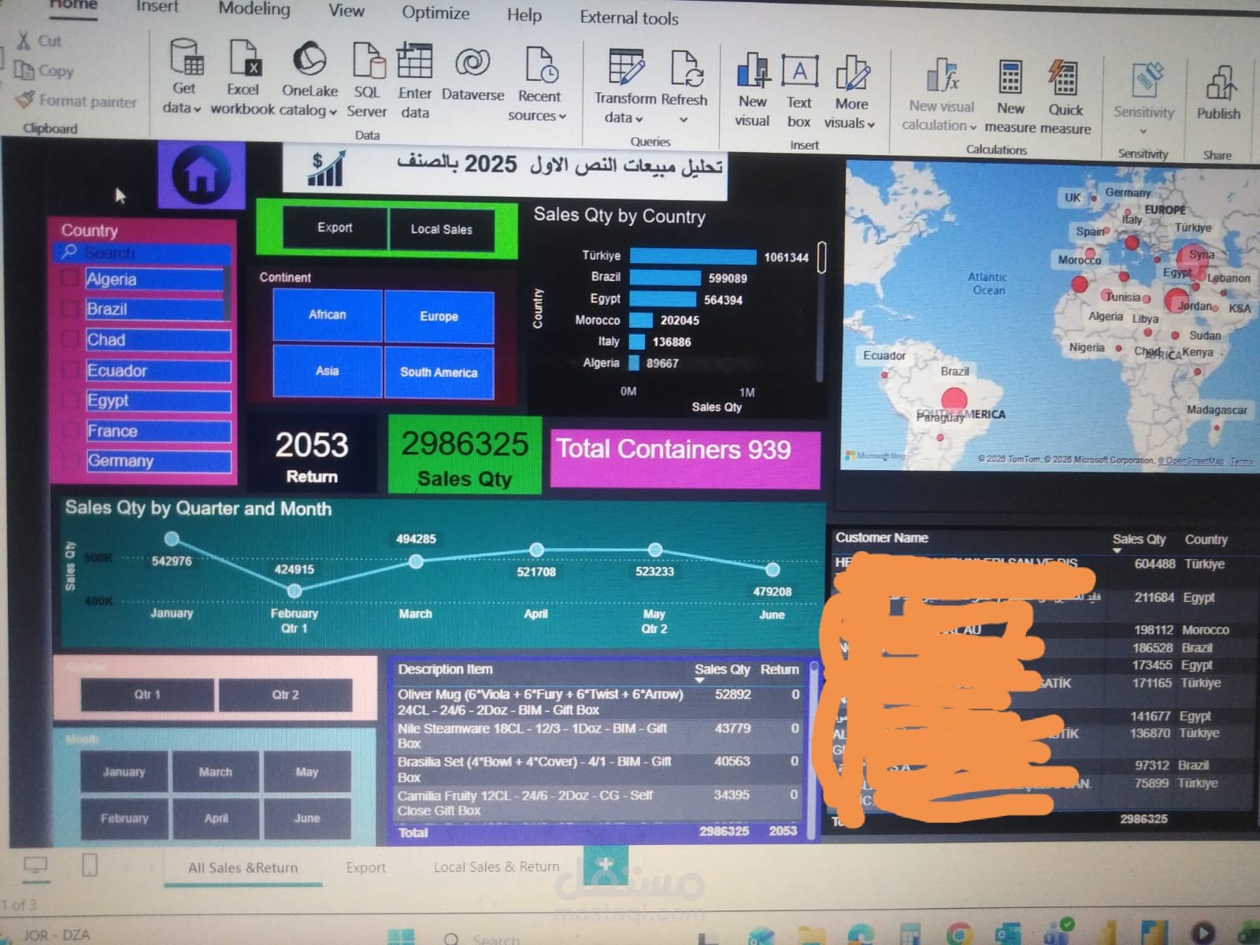This screenshot has width=1260, height=945.
Task: Refresh the report data
Action: click(x=684, y=85)
